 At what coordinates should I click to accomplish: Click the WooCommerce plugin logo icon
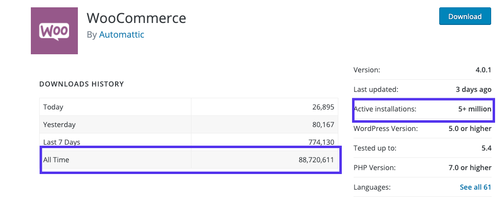point(54,31)
